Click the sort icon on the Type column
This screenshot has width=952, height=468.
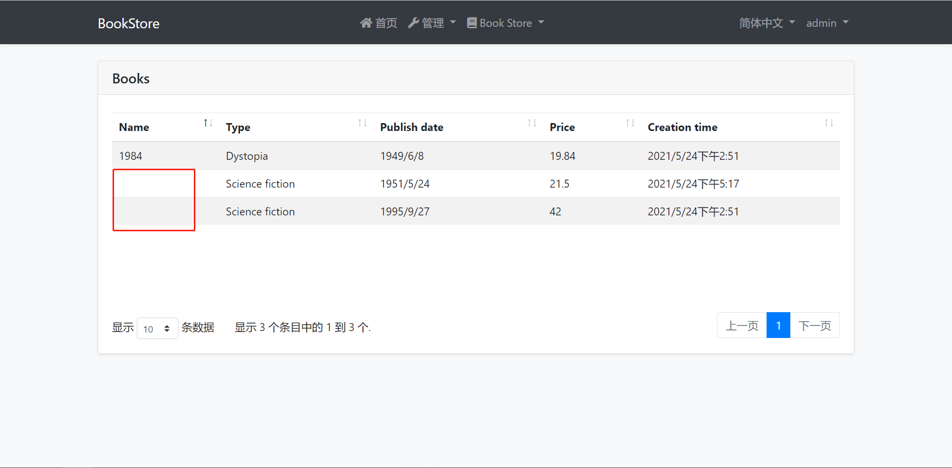(362, 123)
